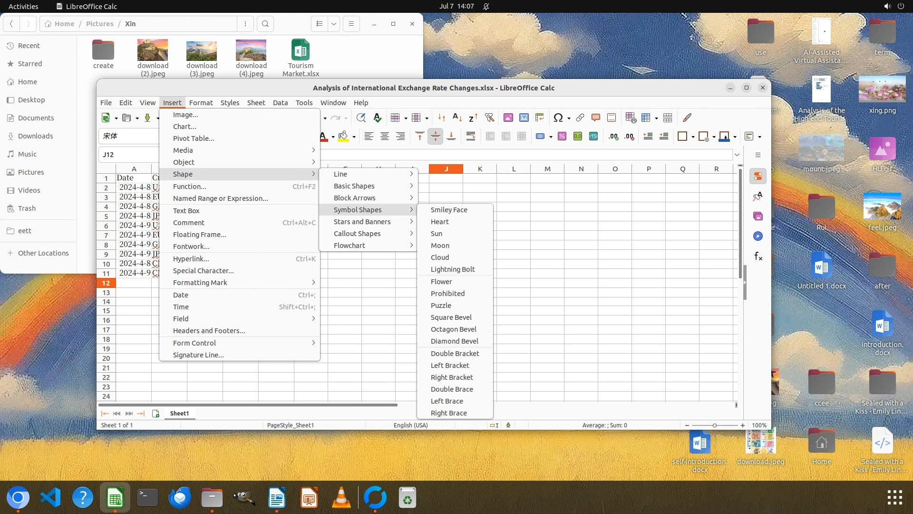Click the Sort Ascending icon

457,118
